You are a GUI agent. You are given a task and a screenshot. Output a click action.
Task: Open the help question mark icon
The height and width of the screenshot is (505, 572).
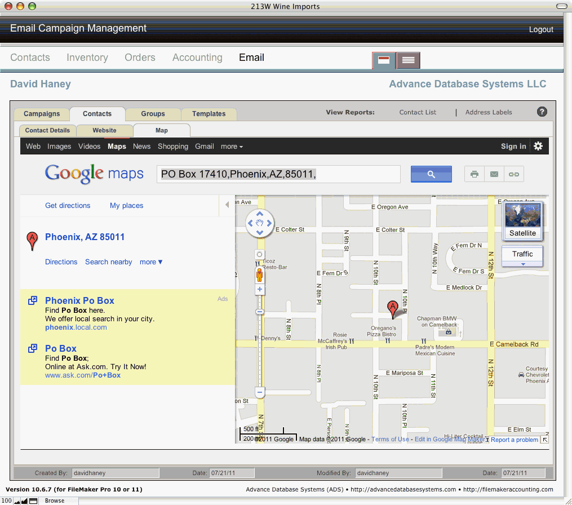[x=542, y=112]
